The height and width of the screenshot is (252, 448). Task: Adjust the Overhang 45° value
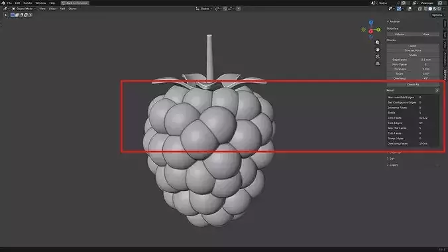(426, 78)
